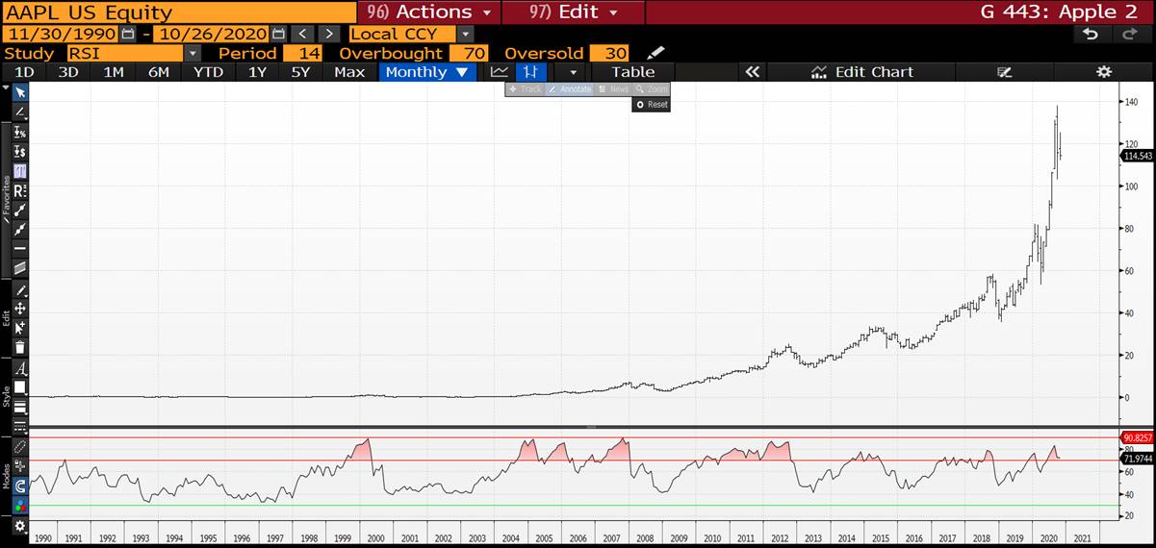Select the text annotation 'A' tool

click(20, 368)
